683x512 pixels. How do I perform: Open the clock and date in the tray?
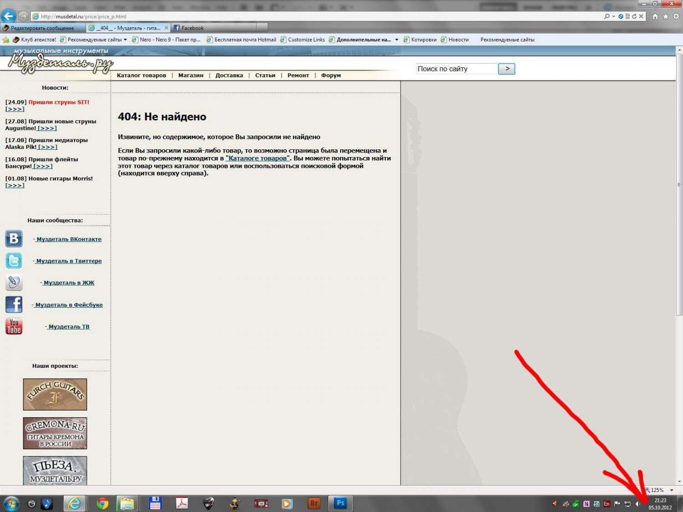tap(660, 504)
